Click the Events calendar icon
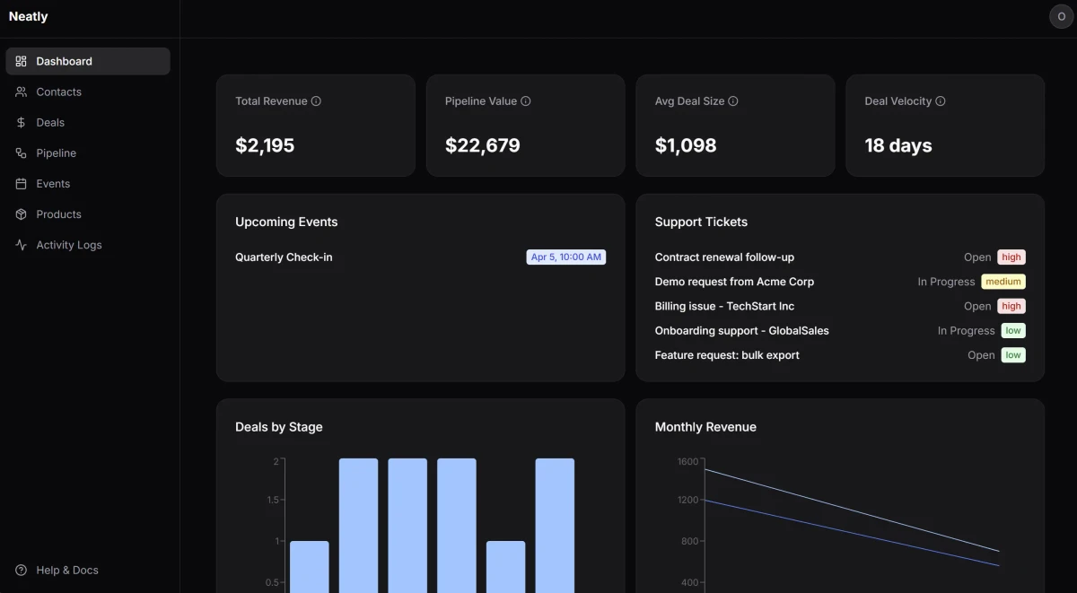 tap(21, 183)
